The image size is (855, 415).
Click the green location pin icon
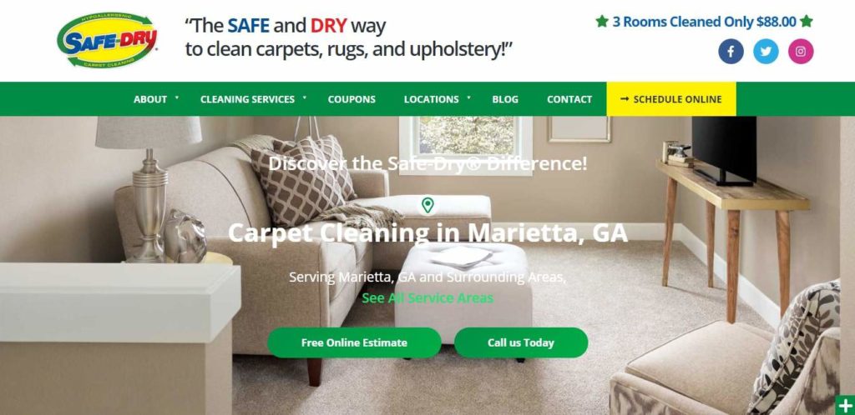pyautogui.click(x=427, y=206)
